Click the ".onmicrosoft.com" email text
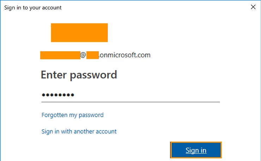 tap(125, 55)
